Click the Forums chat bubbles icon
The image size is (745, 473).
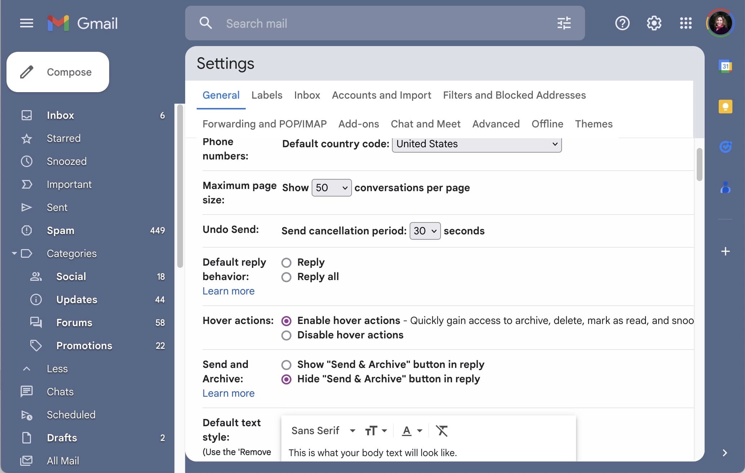(x=36, y=323)
